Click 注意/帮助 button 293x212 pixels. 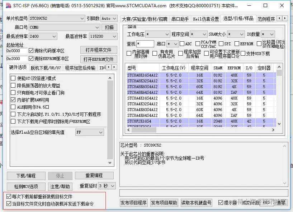tap(60, 186)
